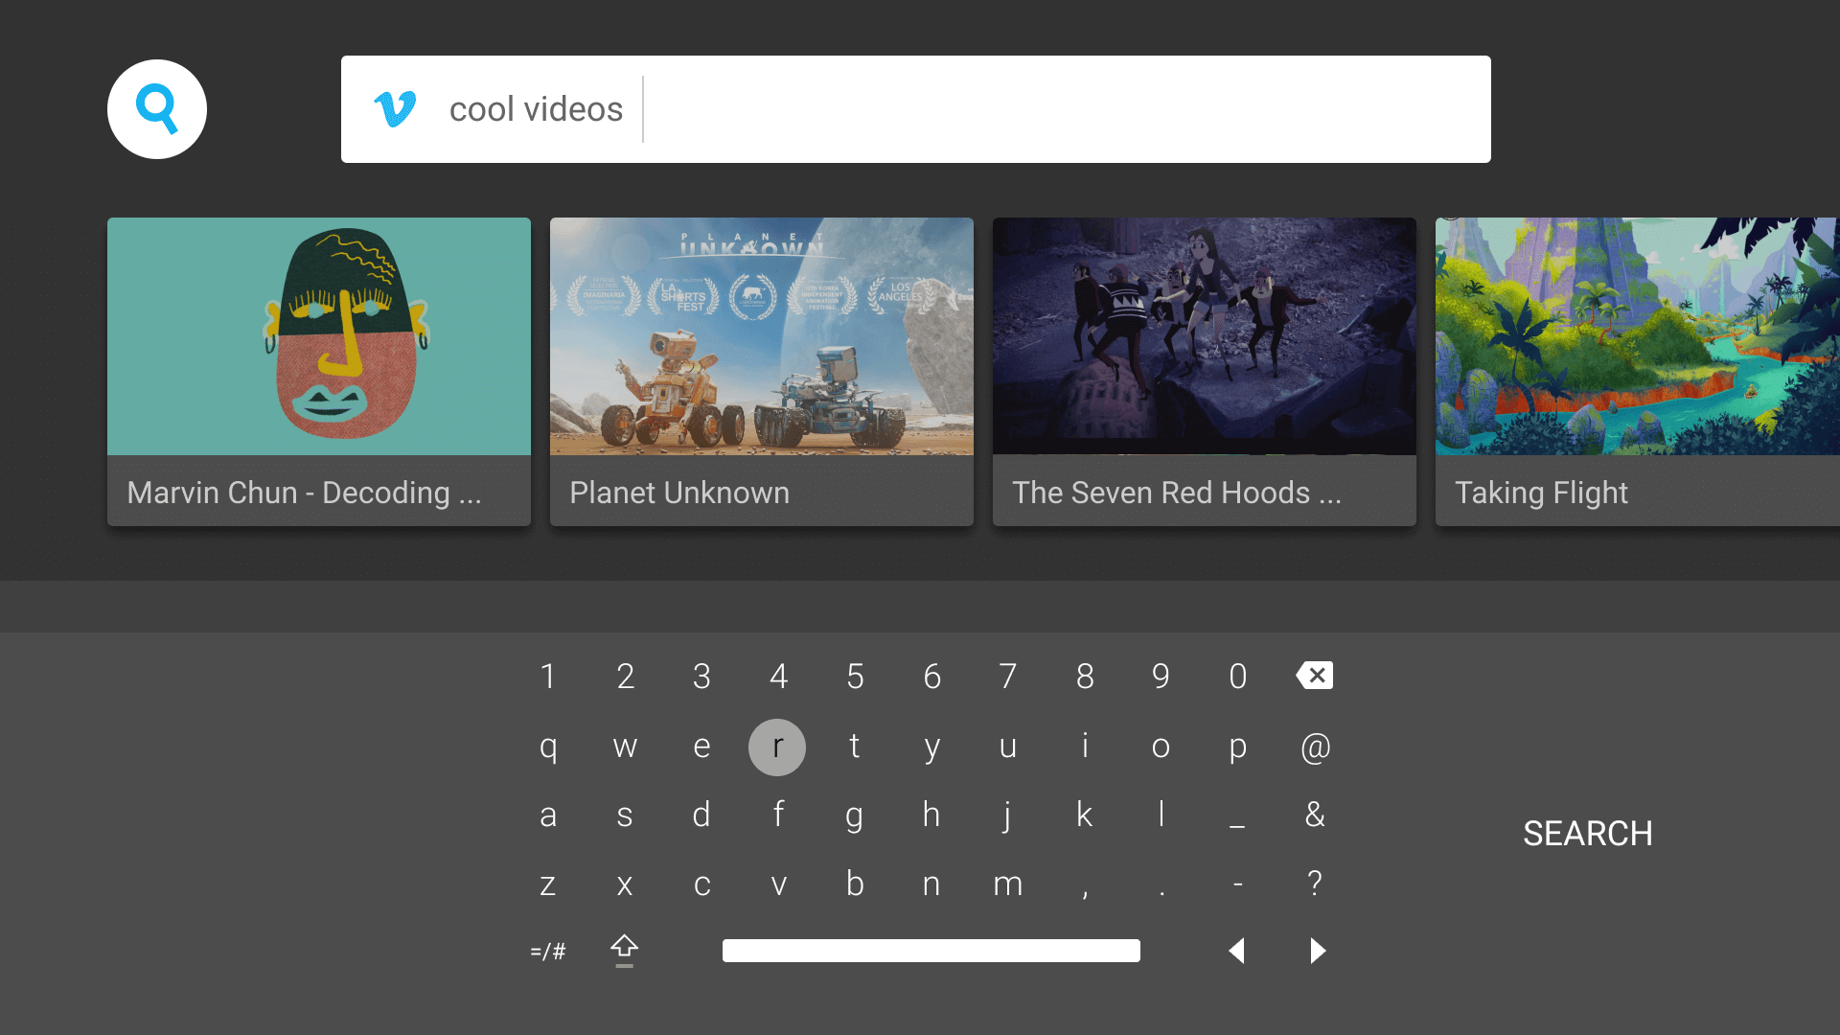Tap the '0' number key
The height and width of the screenshot is (1035, 1840).
pos(1238,677)
